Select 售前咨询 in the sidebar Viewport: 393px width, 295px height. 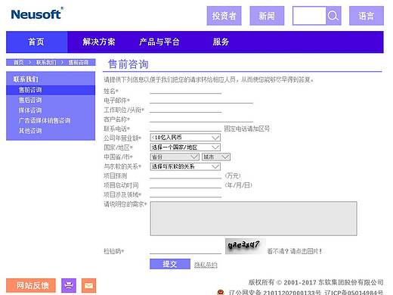[51, 90]
